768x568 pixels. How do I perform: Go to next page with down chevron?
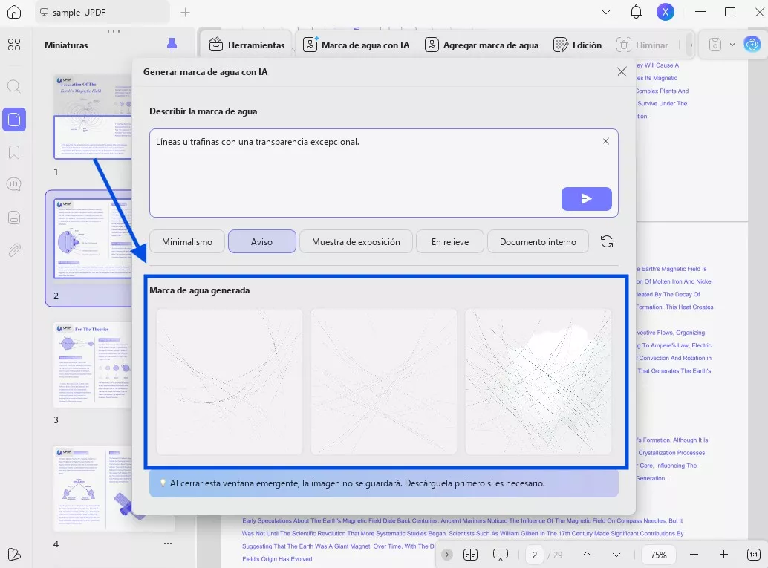click(616, 555)
